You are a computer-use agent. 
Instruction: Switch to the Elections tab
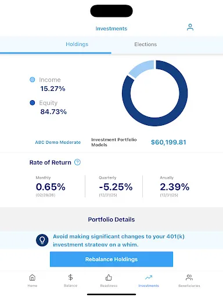pos(146,44)
